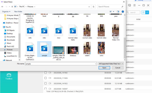Click the Forward arrow in file dialog
Viewport: 152px width, 93px height.
pyautogui.click(x=6, y=7)
